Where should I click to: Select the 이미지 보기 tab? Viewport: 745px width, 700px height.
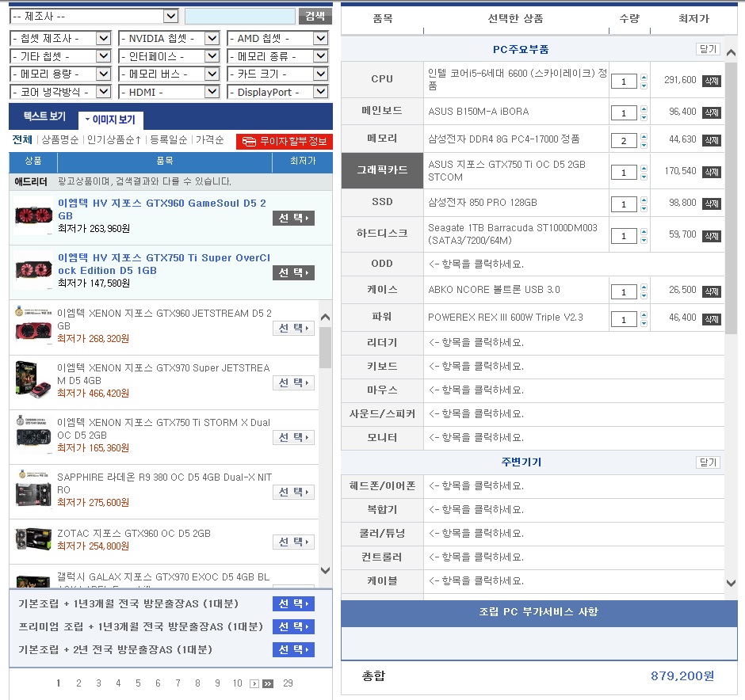(x=113, y=120)
